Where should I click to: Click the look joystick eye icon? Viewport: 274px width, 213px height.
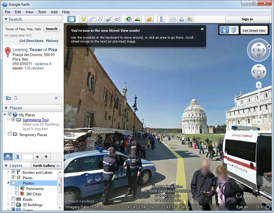point(259,50)
